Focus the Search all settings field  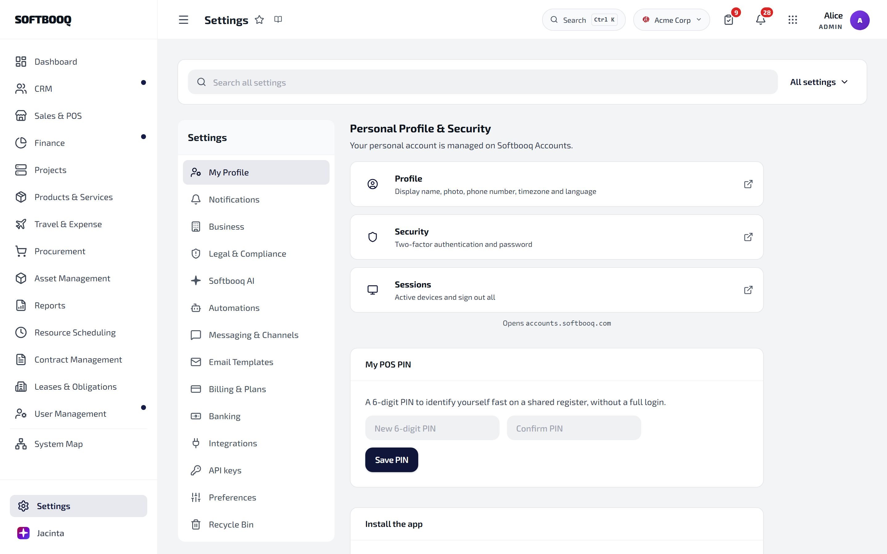[483, 82]
